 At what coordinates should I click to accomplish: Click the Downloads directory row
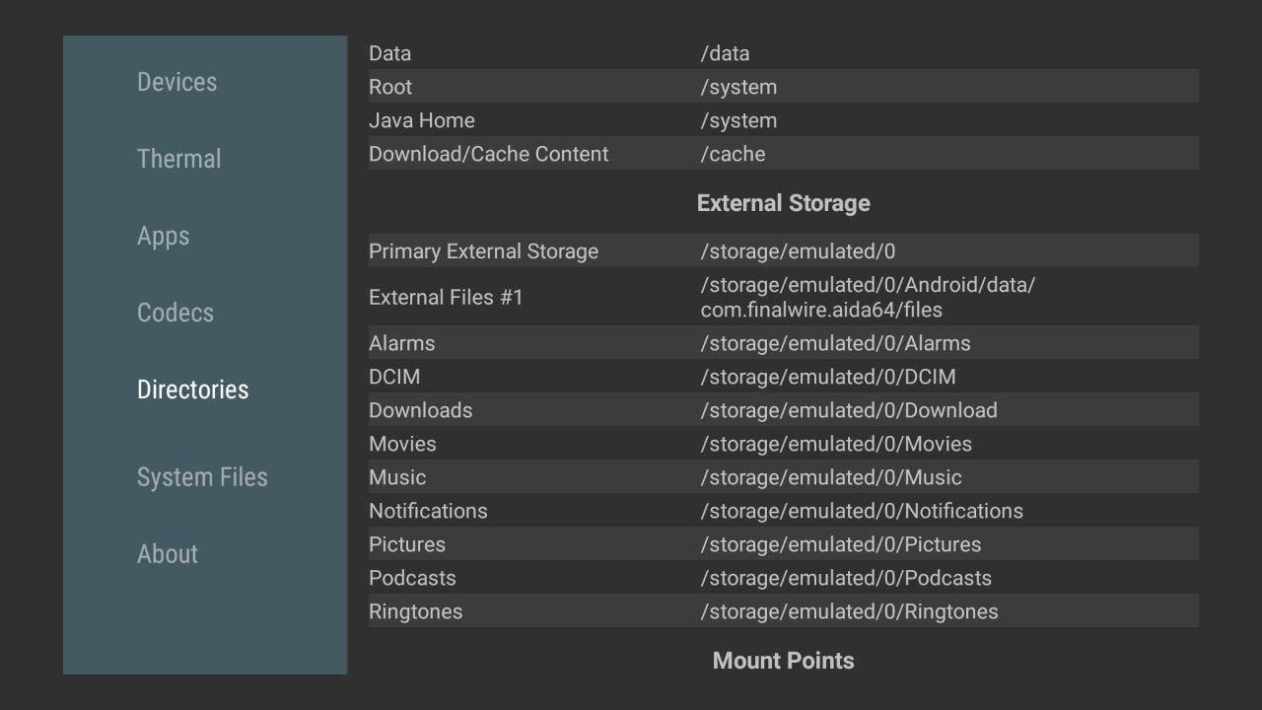783,410
